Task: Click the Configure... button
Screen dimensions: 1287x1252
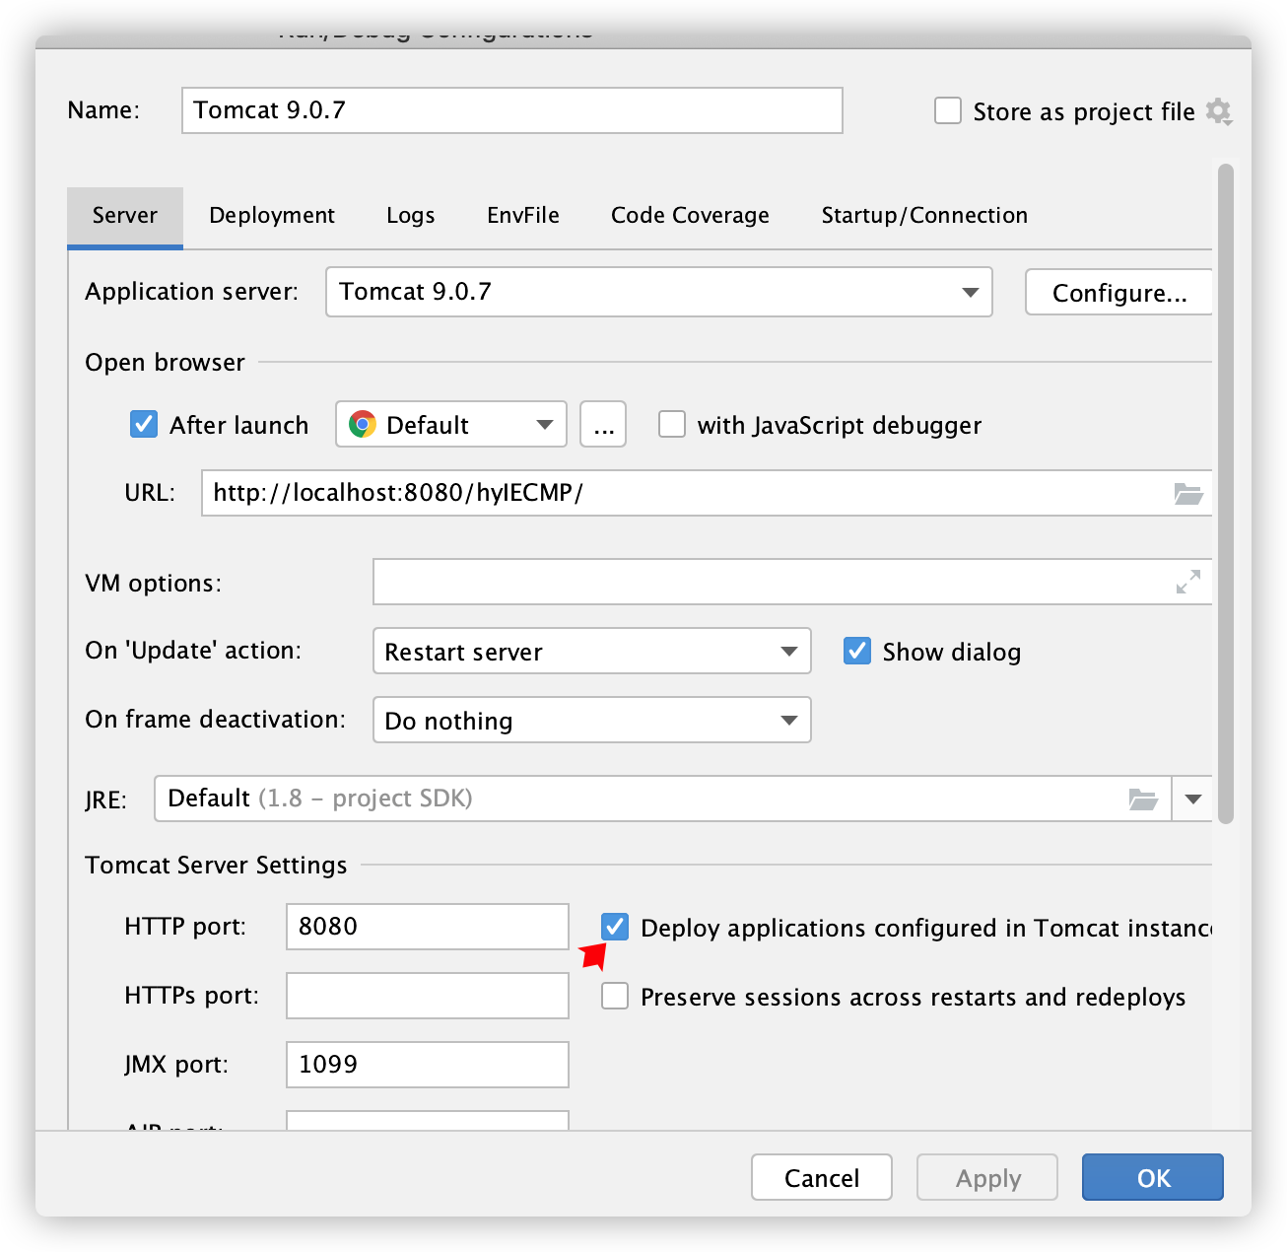Action: pos(1119,292)
